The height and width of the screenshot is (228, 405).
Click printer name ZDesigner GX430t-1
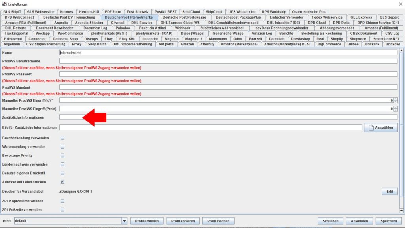tap(76, 192)
